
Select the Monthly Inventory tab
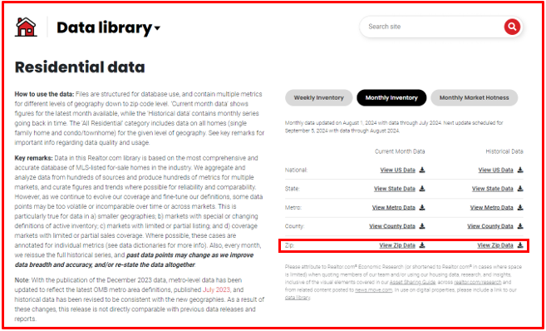tap(391, 97)
